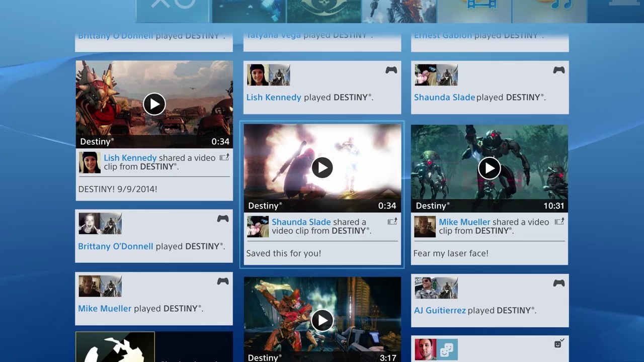The width and height of the screenshot is (644, 362).
Task: Click the Destiny title on Mike Mueller's video
Action: click(x=433, y=206)
